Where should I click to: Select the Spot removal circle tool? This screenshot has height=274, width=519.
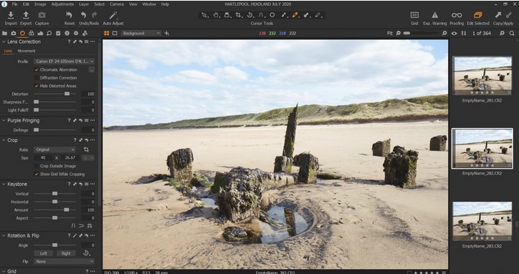point(272,15)
